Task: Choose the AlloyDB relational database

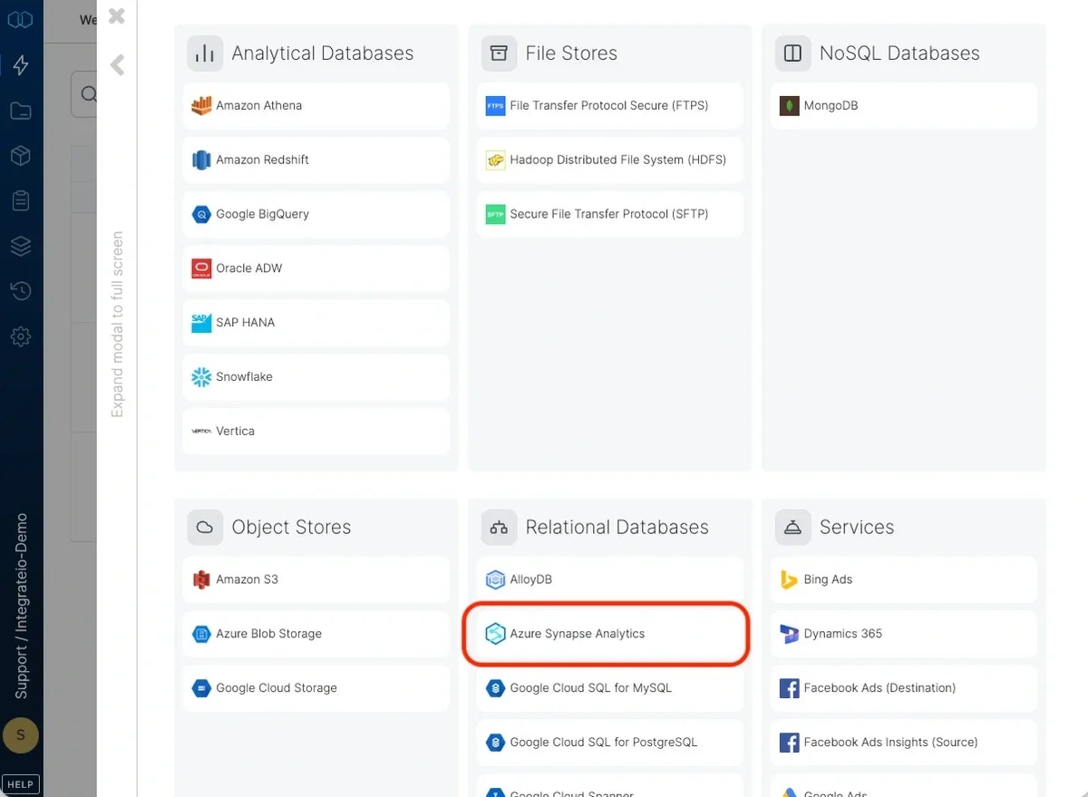Action: [x=608, y=578]
